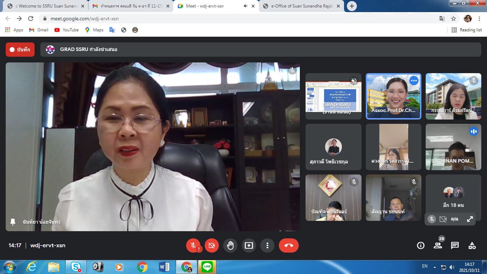Open LINE app from taskbar
This screenshot has height=274, width=487.
click(x=207, y=267)
